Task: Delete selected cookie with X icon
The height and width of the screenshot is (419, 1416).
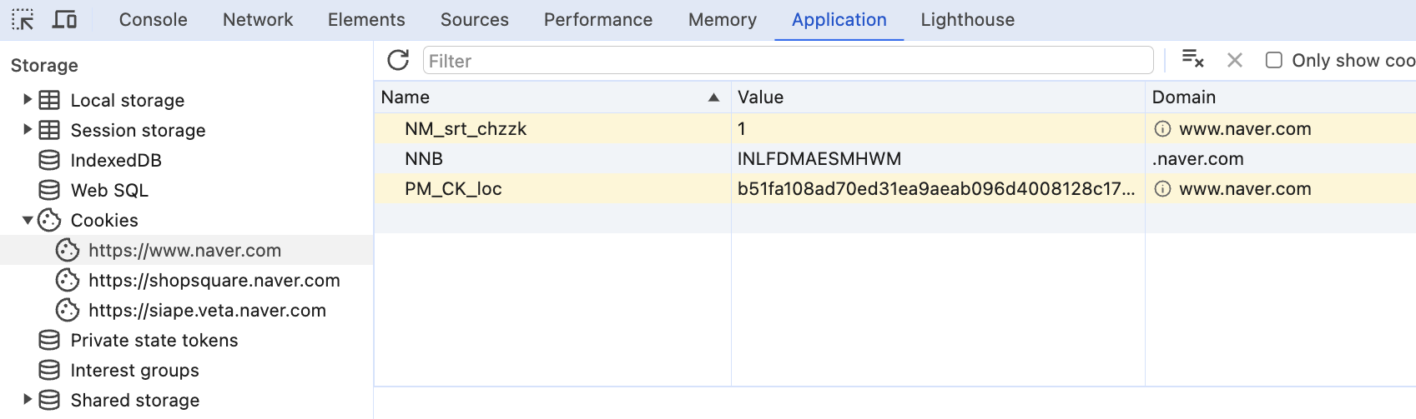Action: point(1235,60)
